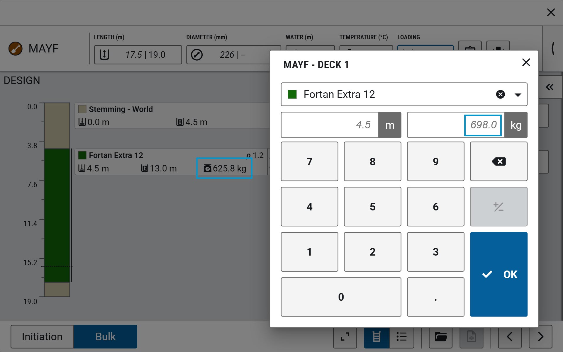Select the Stemming - World deck row

click(x=172, y=115)
